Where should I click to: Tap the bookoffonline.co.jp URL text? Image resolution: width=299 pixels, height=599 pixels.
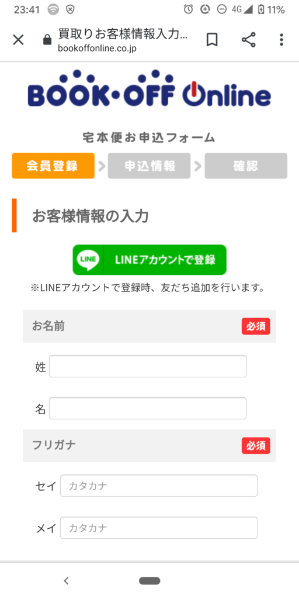pyautogui.click(x=98, y=49)
